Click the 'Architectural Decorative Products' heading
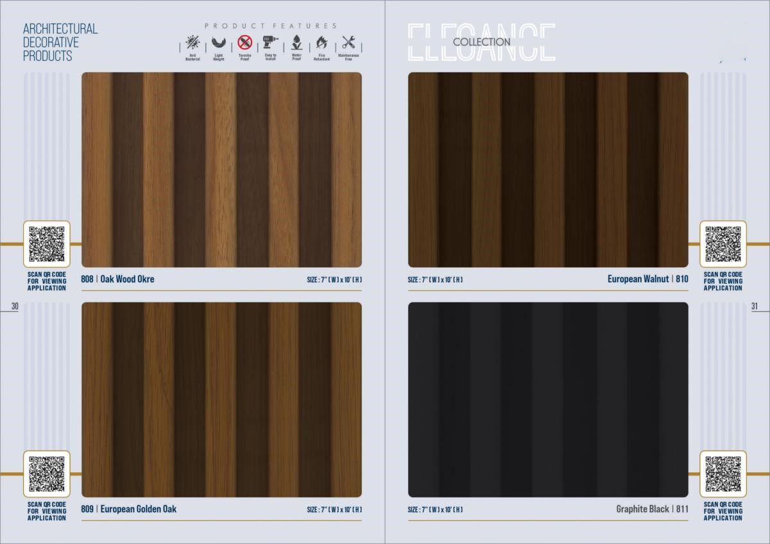770x544 pixels. pyautogui.click(x=60, y=42)
